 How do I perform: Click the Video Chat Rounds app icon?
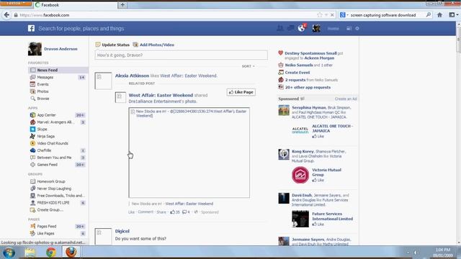32,143
